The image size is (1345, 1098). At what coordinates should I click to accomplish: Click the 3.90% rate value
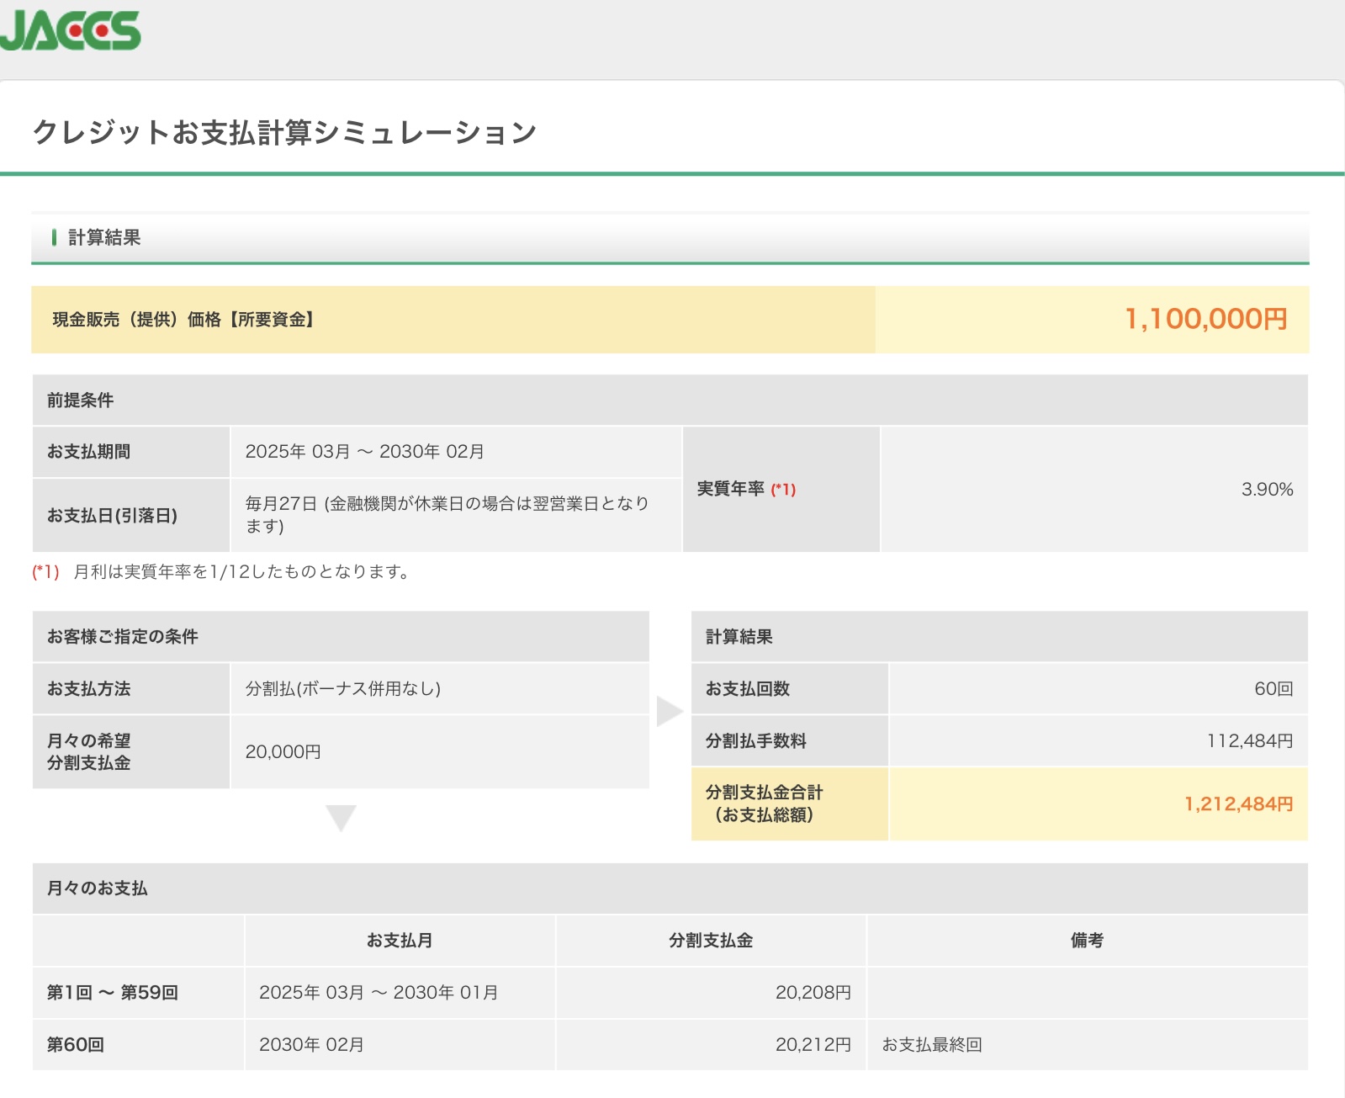(1268, 490)
